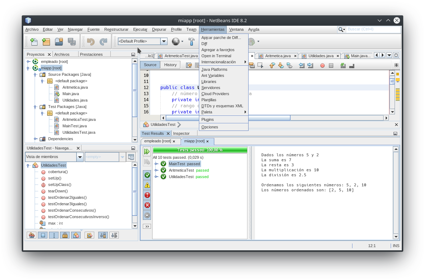The image size is (425, 280).
Task: Click the Undo arrow icon
Action: click(x=91, y=41)
